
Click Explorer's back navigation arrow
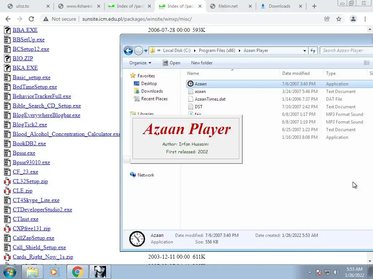click(128, 50)
